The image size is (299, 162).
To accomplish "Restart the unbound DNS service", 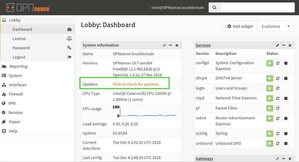I will tap(278, 144).
